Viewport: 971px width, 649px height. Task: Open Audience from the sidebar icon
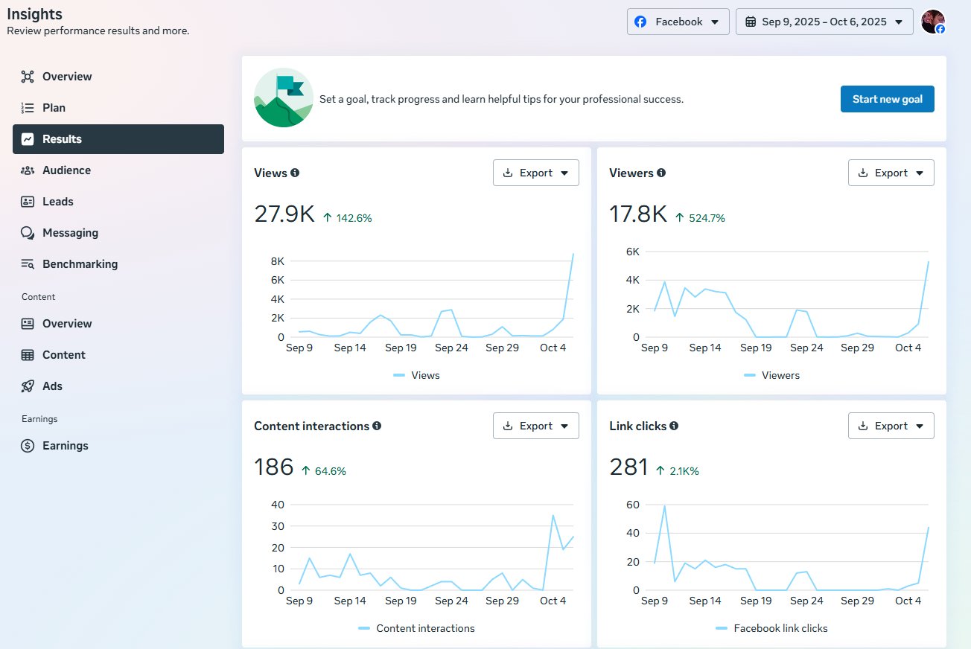click(28, 170)
